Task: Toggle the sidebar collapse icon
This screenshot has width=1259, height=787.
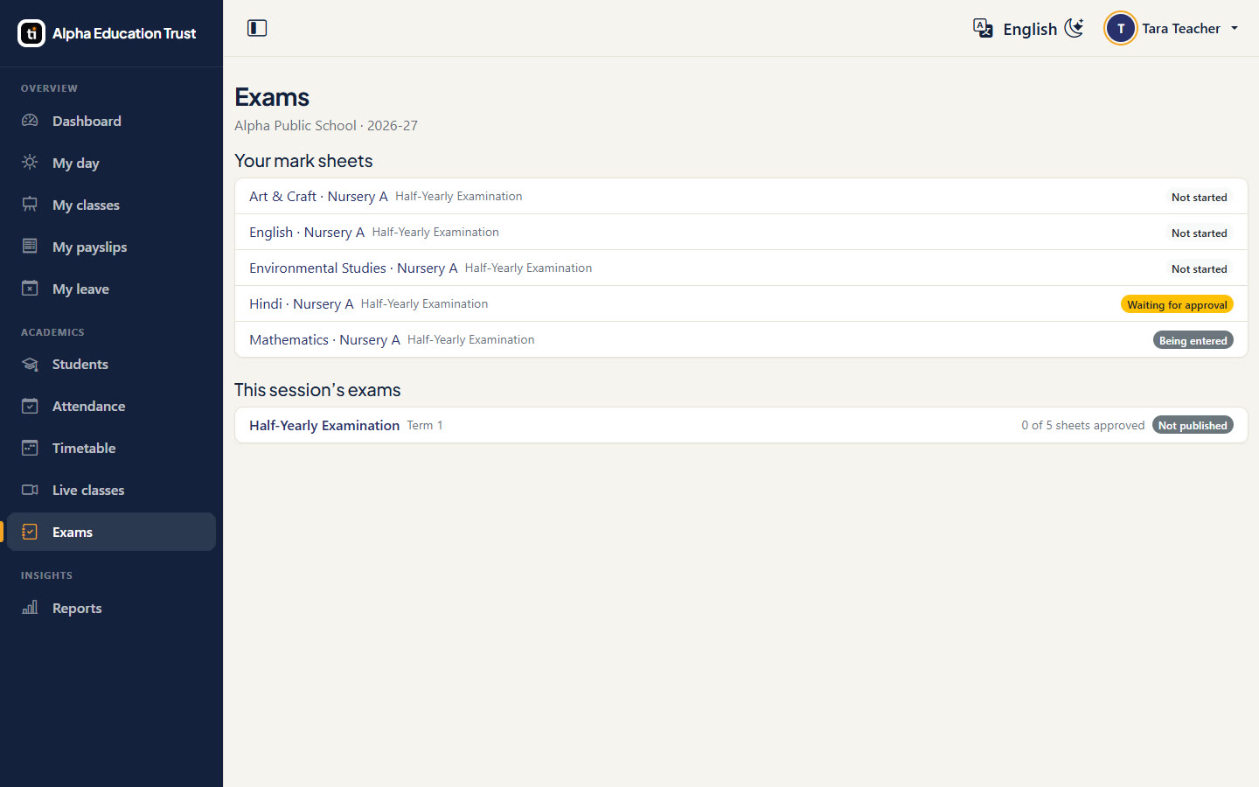Action: pos(257,28)
